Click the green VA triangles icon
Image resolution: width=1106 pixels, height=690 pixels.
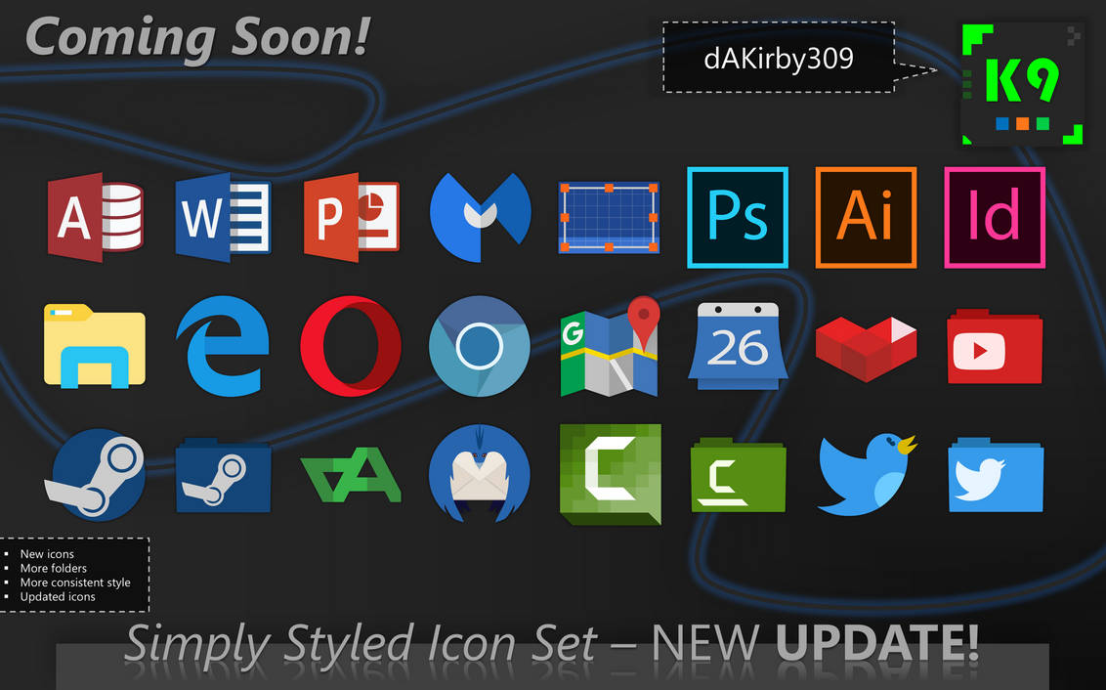[x=352, y=475]
